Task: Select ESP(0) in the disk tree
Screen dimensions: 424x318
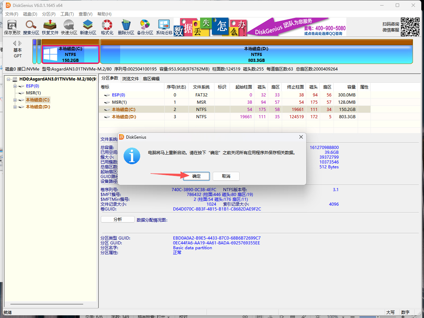Action: coord(32,86)
